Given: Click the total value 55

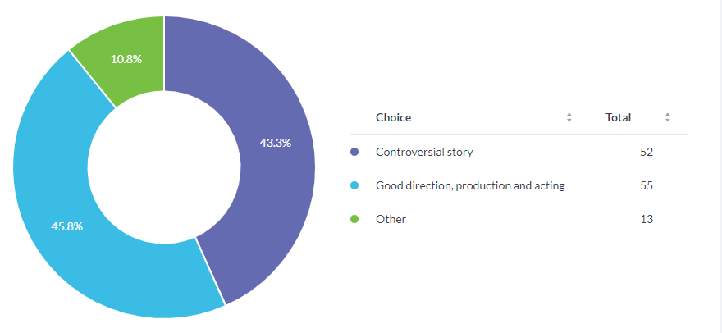Looking at the screenshot, I should pos(647,185).
